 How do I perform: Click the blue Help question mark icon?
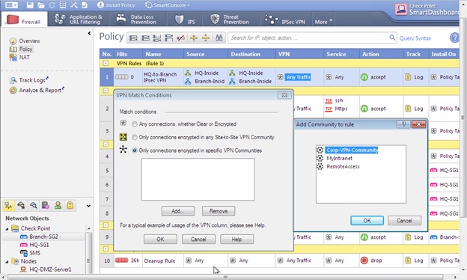point(454,38)
